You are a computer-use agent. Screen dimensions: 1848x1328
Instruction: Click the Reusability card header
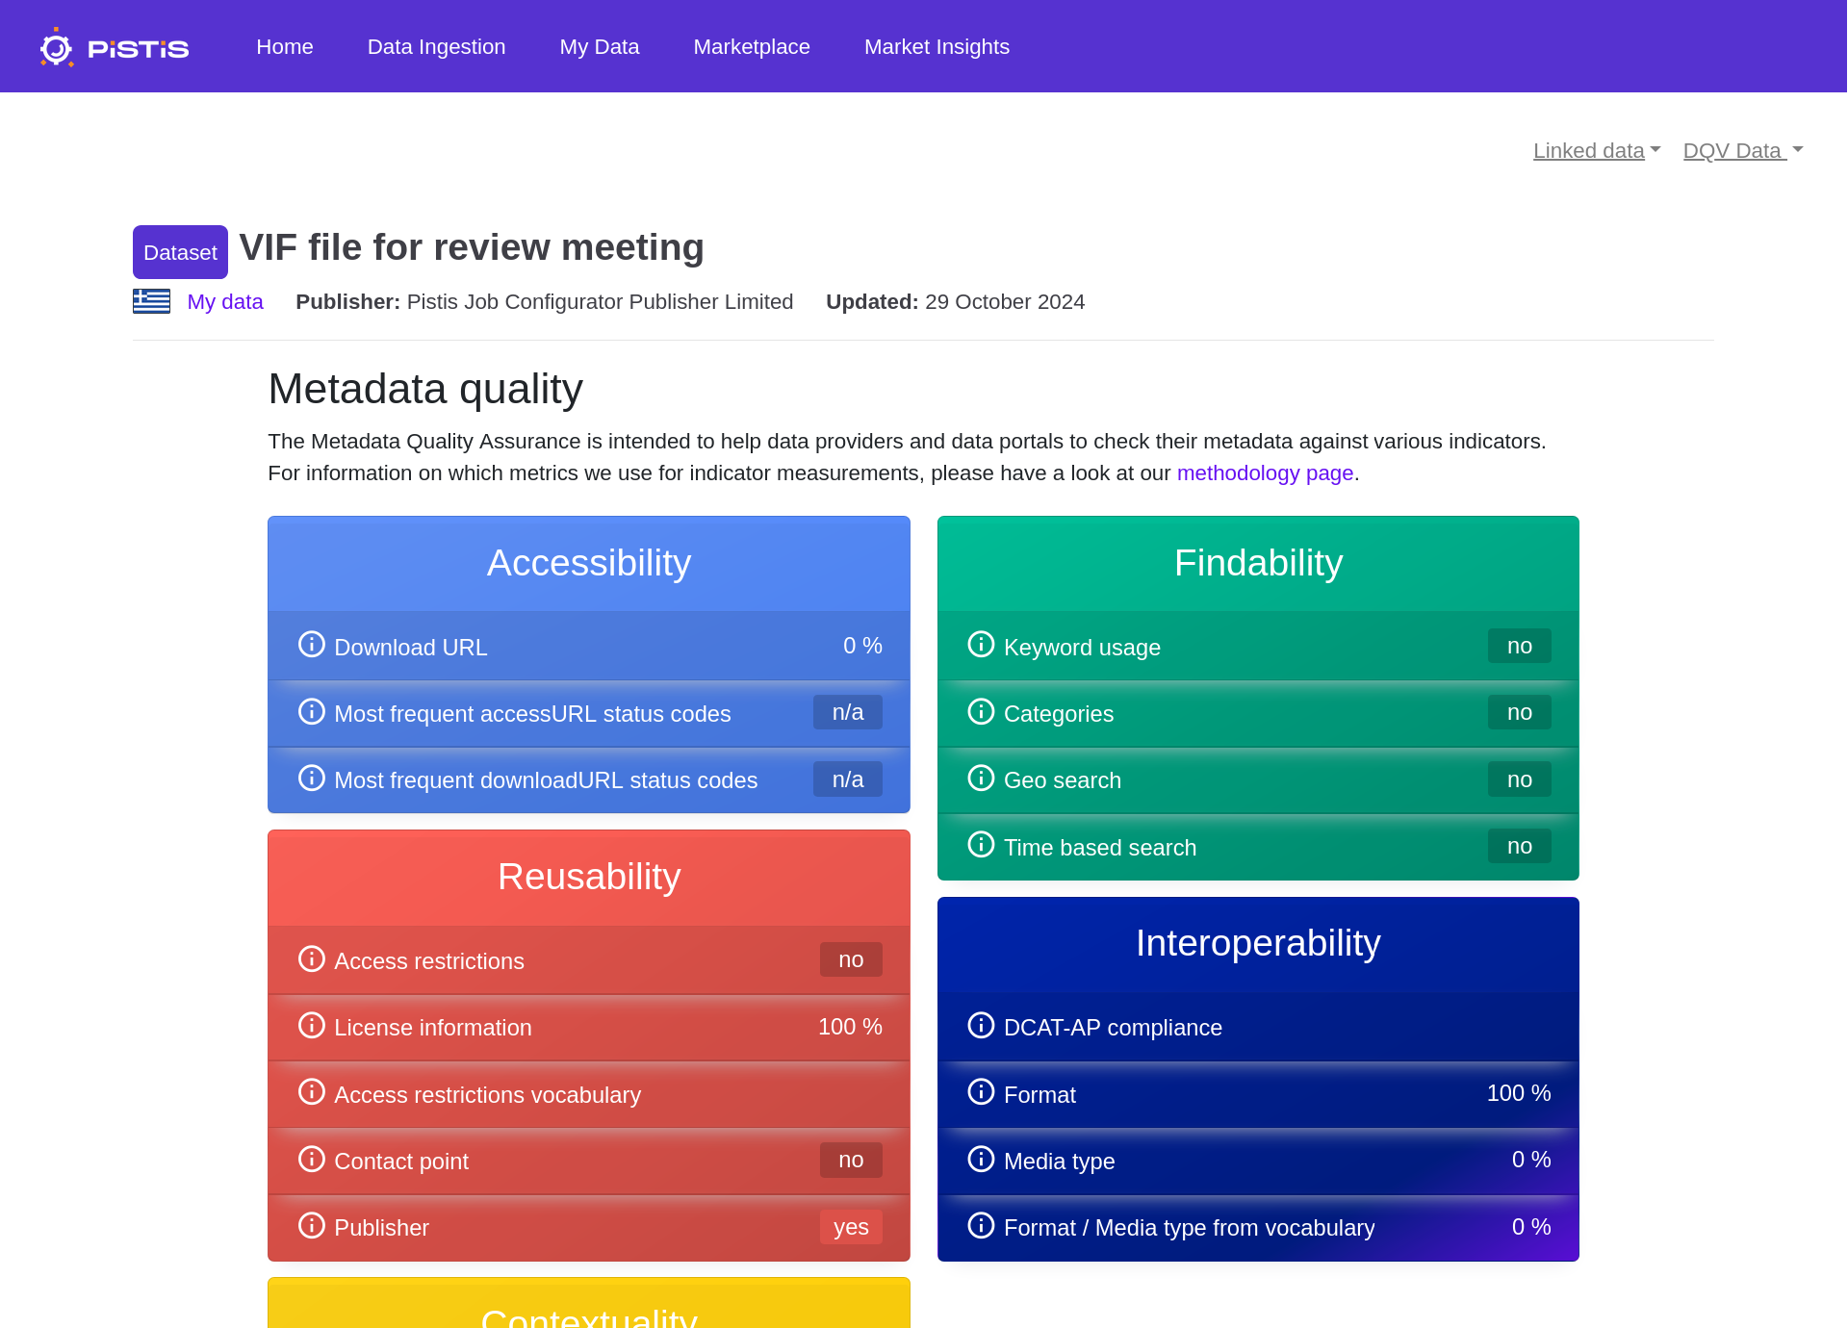click(589, 878)
